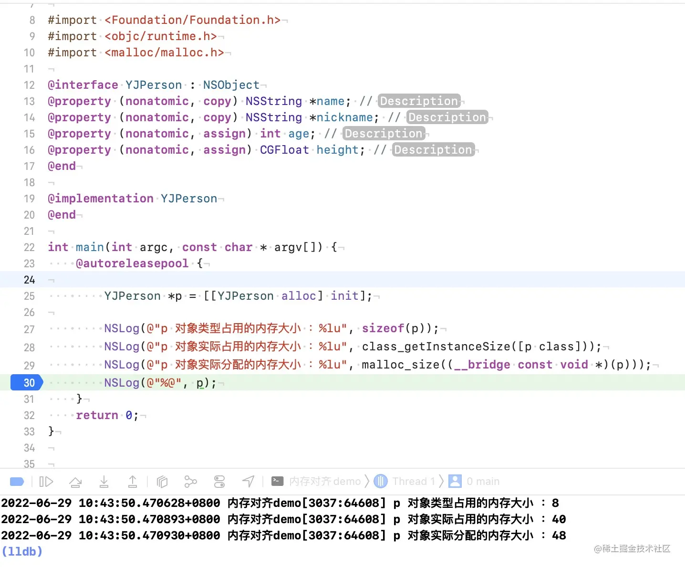Click the Description placeholder on the age line
The image size is (685, 568).
[x=384, y=134]
